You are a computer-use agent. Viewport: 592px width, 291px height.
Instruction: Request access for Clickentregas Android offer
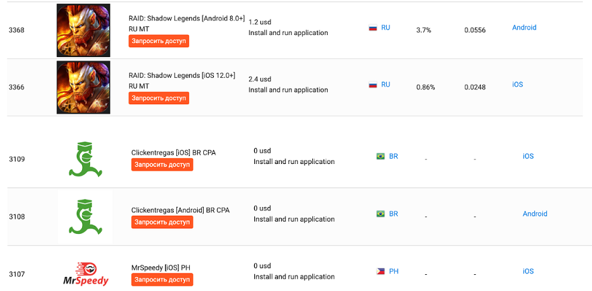[162, 222]
